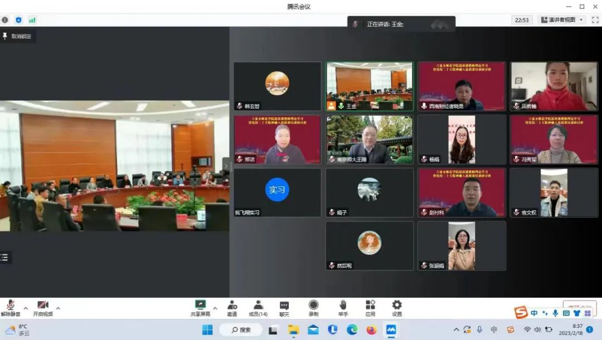Unpin the video via 取消锁定

point(17,36)
